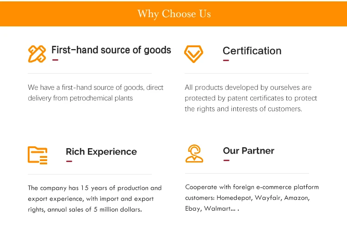Click the red dash under First-hand source heading
This screenshot has height=225, width=347.
55,60
